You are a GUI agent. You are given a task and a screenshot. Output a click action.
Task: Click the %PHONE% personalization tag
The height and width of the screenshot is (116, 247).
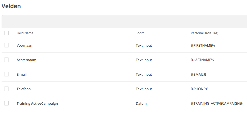click(199, 89)
